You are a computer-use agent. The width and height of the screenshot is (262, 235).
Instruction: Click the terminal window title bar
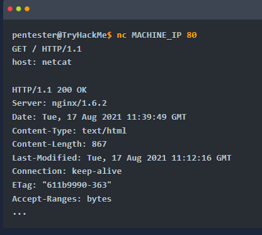point(132,9)
